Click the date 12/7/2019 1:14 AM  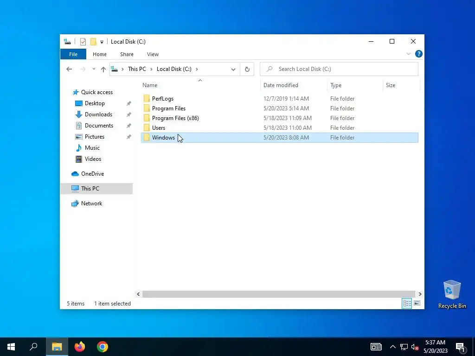(x=286, y=99)
